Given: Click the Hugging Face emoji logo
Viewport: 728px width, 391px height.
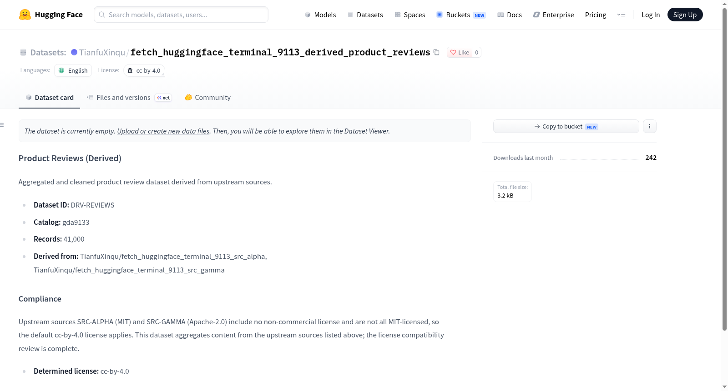Looking at the screenshot, I should click(25, 15).
